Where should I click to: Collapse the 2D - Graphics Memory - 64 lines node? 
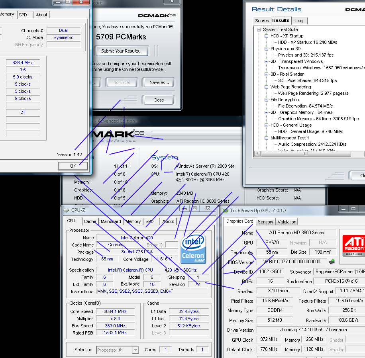[x=266, y=113]
